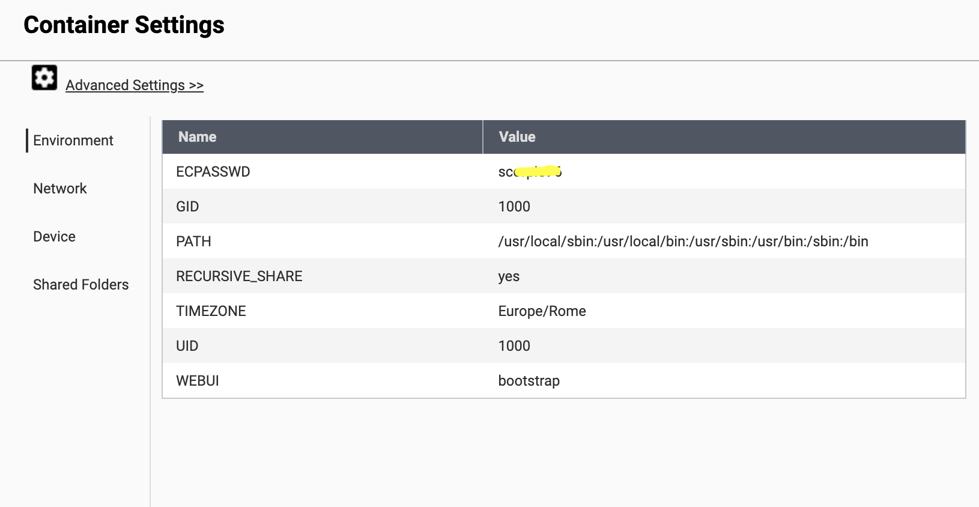Click the RECURSIVE_SHARE value yes
This screenshot has width=979, height=507.
pyautogui.click(x=509, y=276)
